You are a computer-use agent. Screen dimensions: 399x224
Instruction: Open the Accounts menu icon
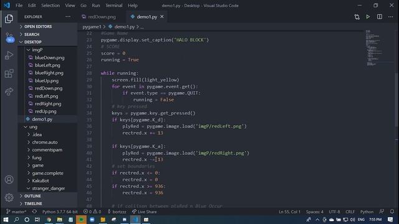tap(9, 180)
